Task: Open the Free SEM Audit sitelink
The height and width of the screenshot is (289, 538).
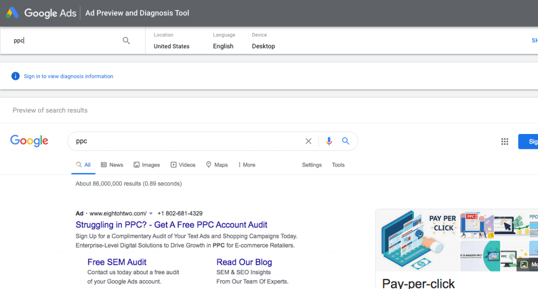Action: coord(117,262)
